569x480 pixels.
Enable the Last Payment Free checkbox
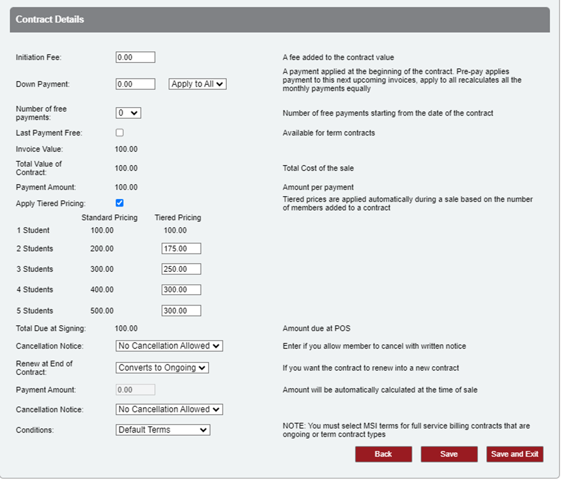[119, 133]
